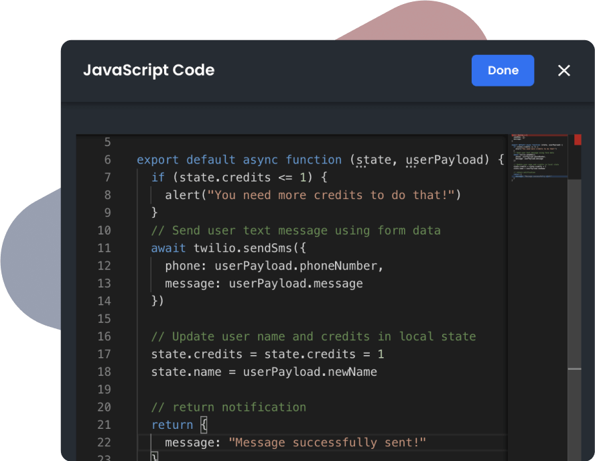Click 'state.credits = state.credits = 1' line
This screenshot has height=461, width=595.
[267, 354]
